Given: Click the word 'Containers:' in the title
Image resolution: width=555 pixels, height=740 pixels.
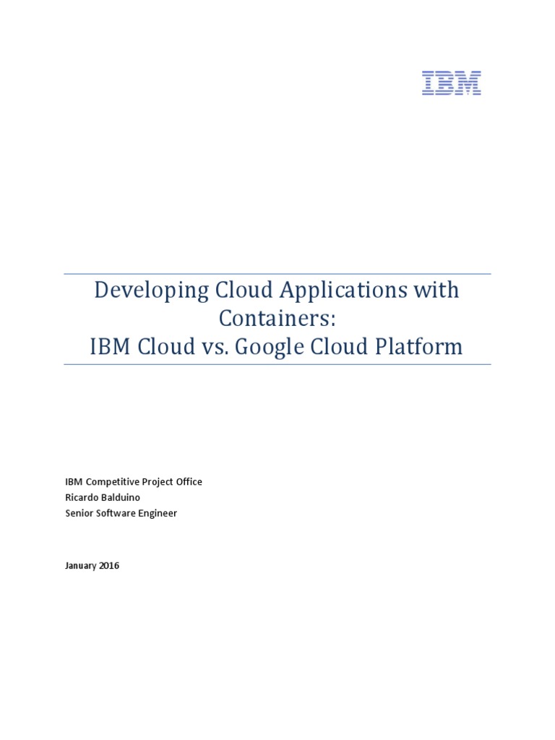Looking at the screenshot, I should [x=277, y=318].
